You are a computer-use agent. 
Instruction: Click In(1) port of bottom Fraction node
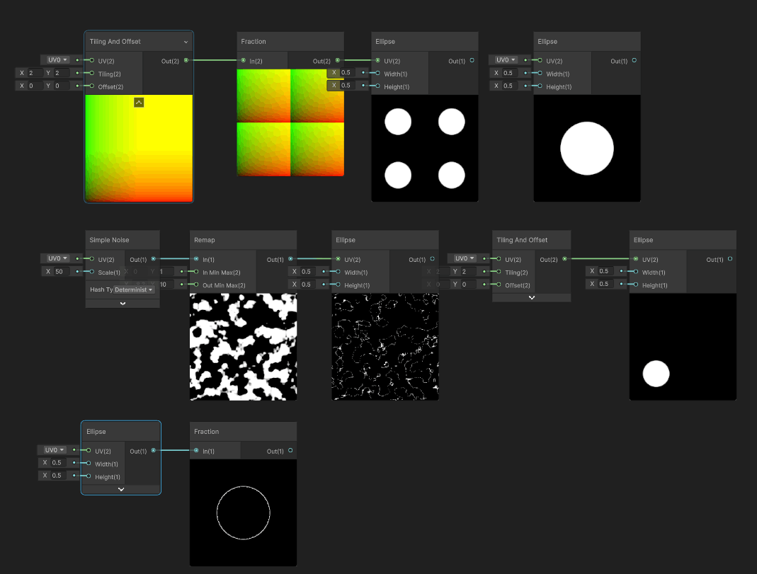(196, 451)
